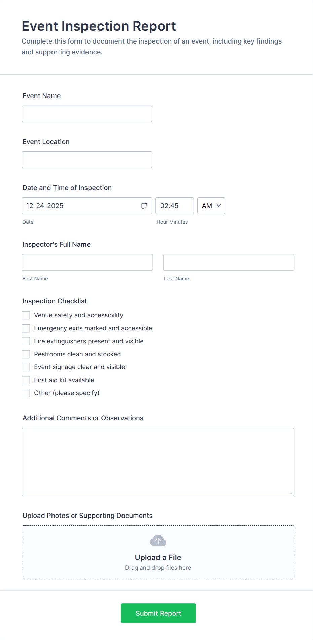Click the inspector First Name field
Screen dimensions: 313x640
[87, 262]
